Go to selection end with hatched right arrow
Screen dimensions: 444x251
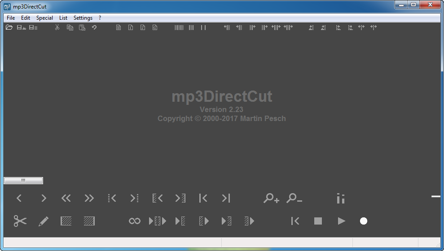point(180,198)
